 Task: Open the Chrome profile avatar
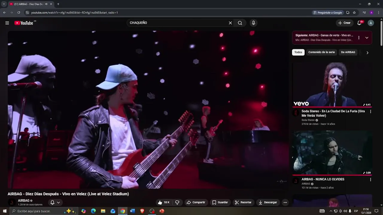[x=371, y=13]
